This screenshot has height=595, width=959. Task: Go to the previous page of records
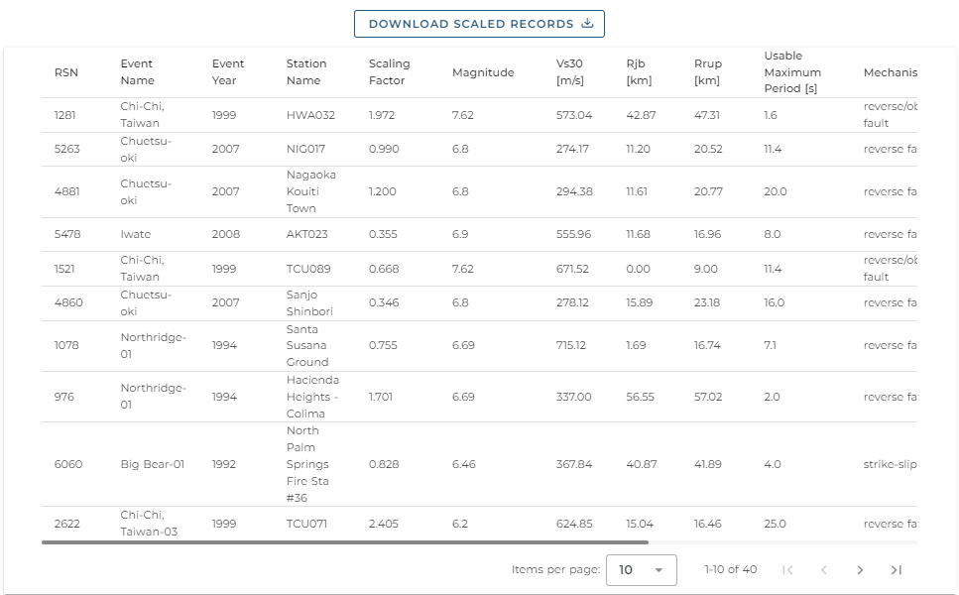[824, 570]
